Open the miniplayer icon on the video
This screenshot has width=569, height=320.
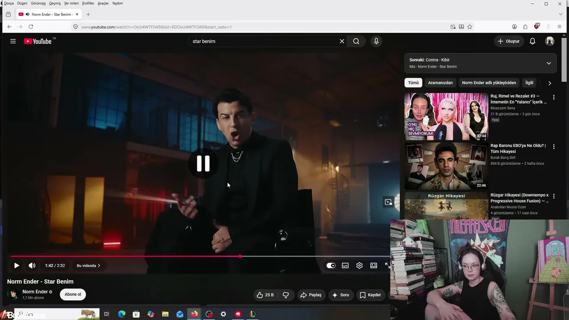(x=388, y=202)
